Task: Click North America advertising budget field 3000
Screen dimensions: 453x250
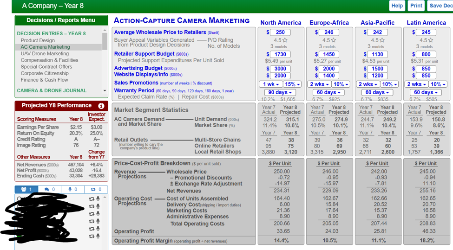Action: (x=280, y=69)
